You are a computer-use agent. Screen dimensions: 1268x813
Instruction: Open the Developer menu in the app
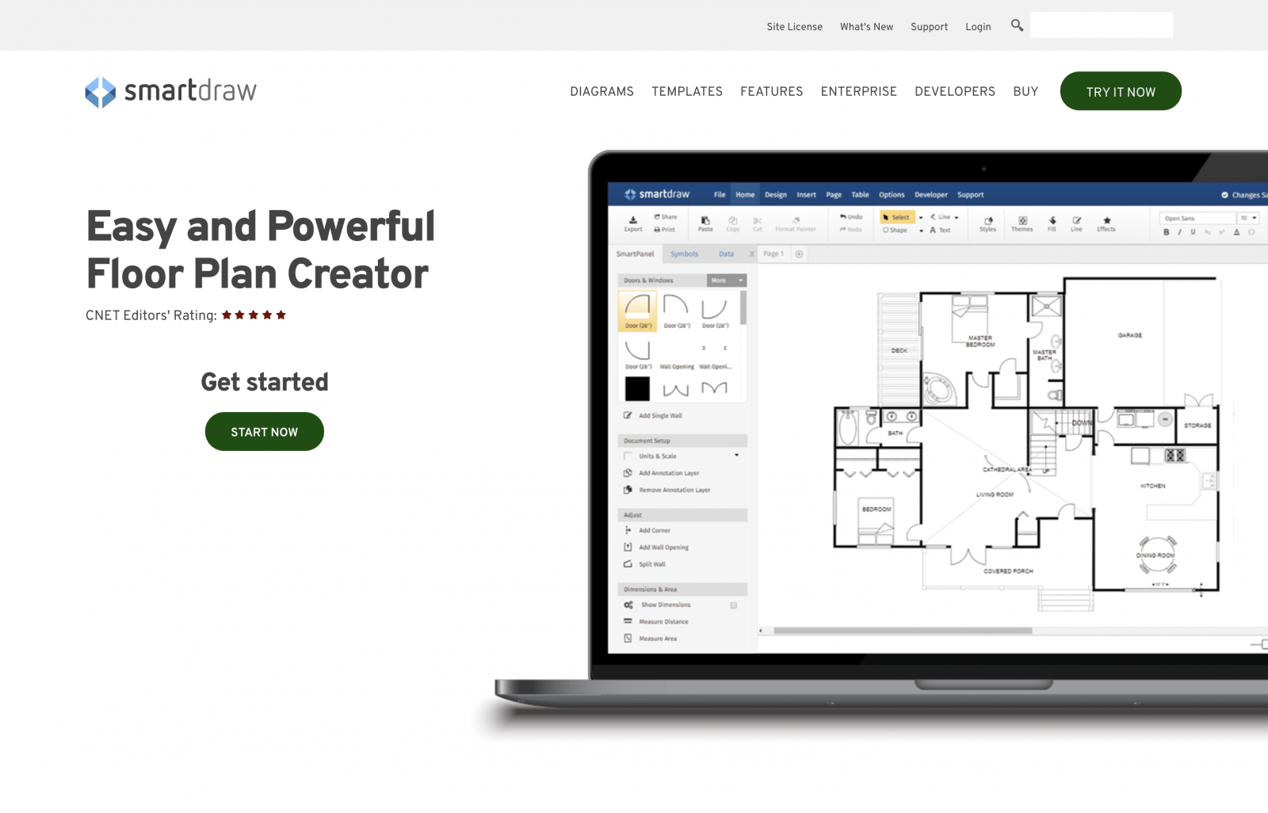coord(930,195)
